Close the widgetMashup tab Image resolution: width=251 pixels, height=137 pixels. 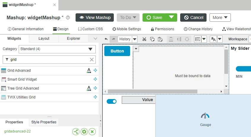pyautogui.click(x=55, y=5)
